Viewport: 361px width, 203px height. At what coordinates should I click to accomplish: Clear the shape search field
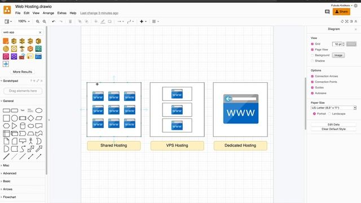(40, 33)
